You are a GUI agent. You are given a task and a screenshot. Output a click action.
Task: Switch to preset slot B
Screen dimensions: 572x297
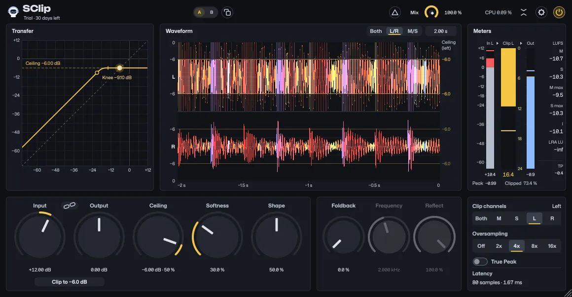click(212, 12)
